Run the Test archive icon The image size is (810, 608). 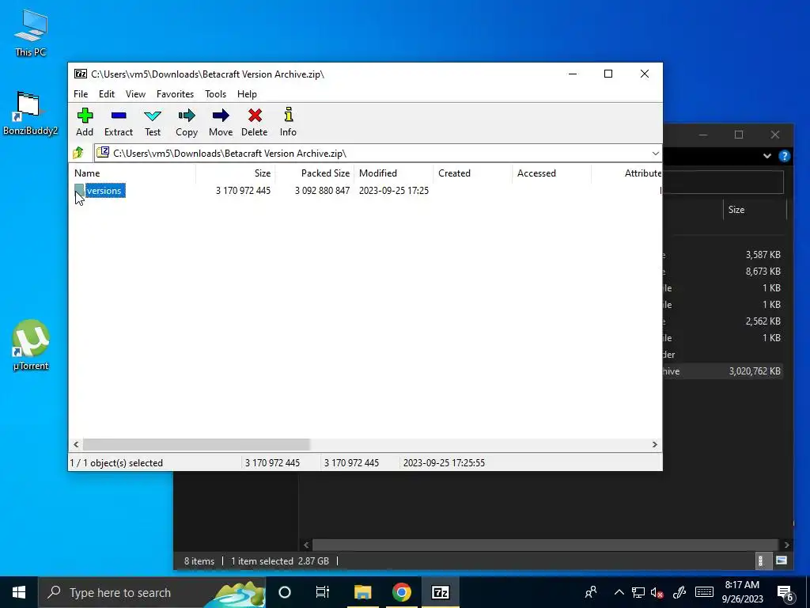(x=153, y=122)
